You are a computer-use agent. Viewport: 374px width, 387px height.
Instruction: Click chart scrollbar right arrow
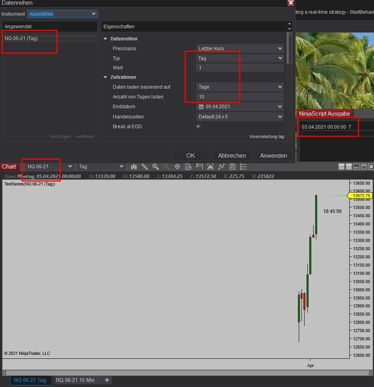tap(370, 372)
